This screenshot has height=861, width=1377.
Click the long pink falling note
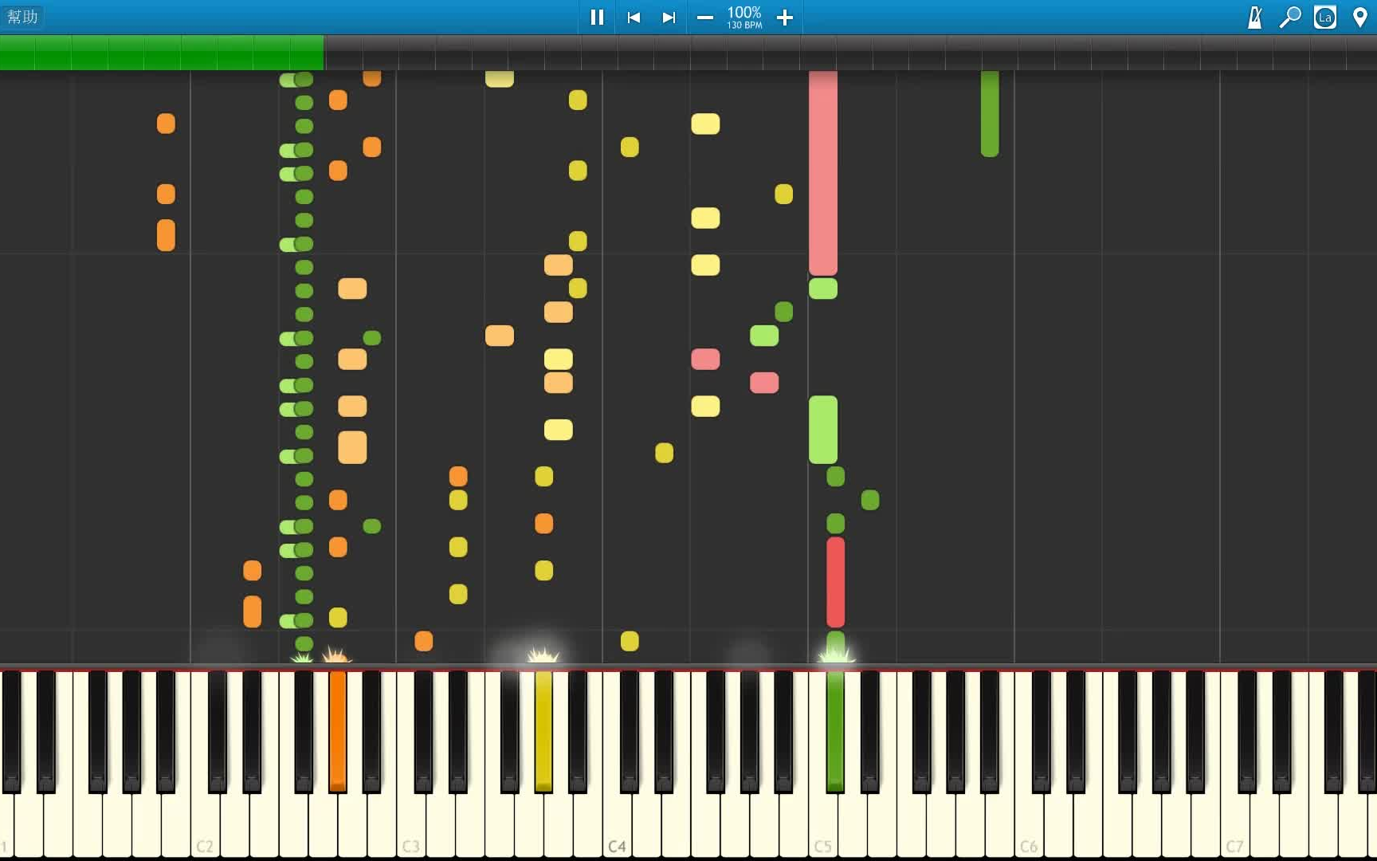[x=823, y=172]
